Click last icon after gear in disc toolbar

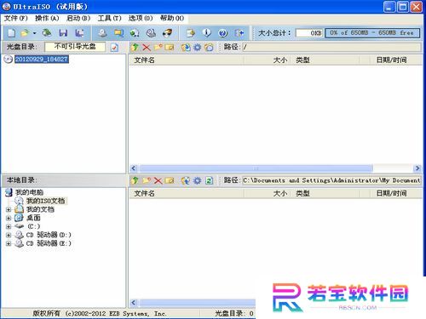209,47
